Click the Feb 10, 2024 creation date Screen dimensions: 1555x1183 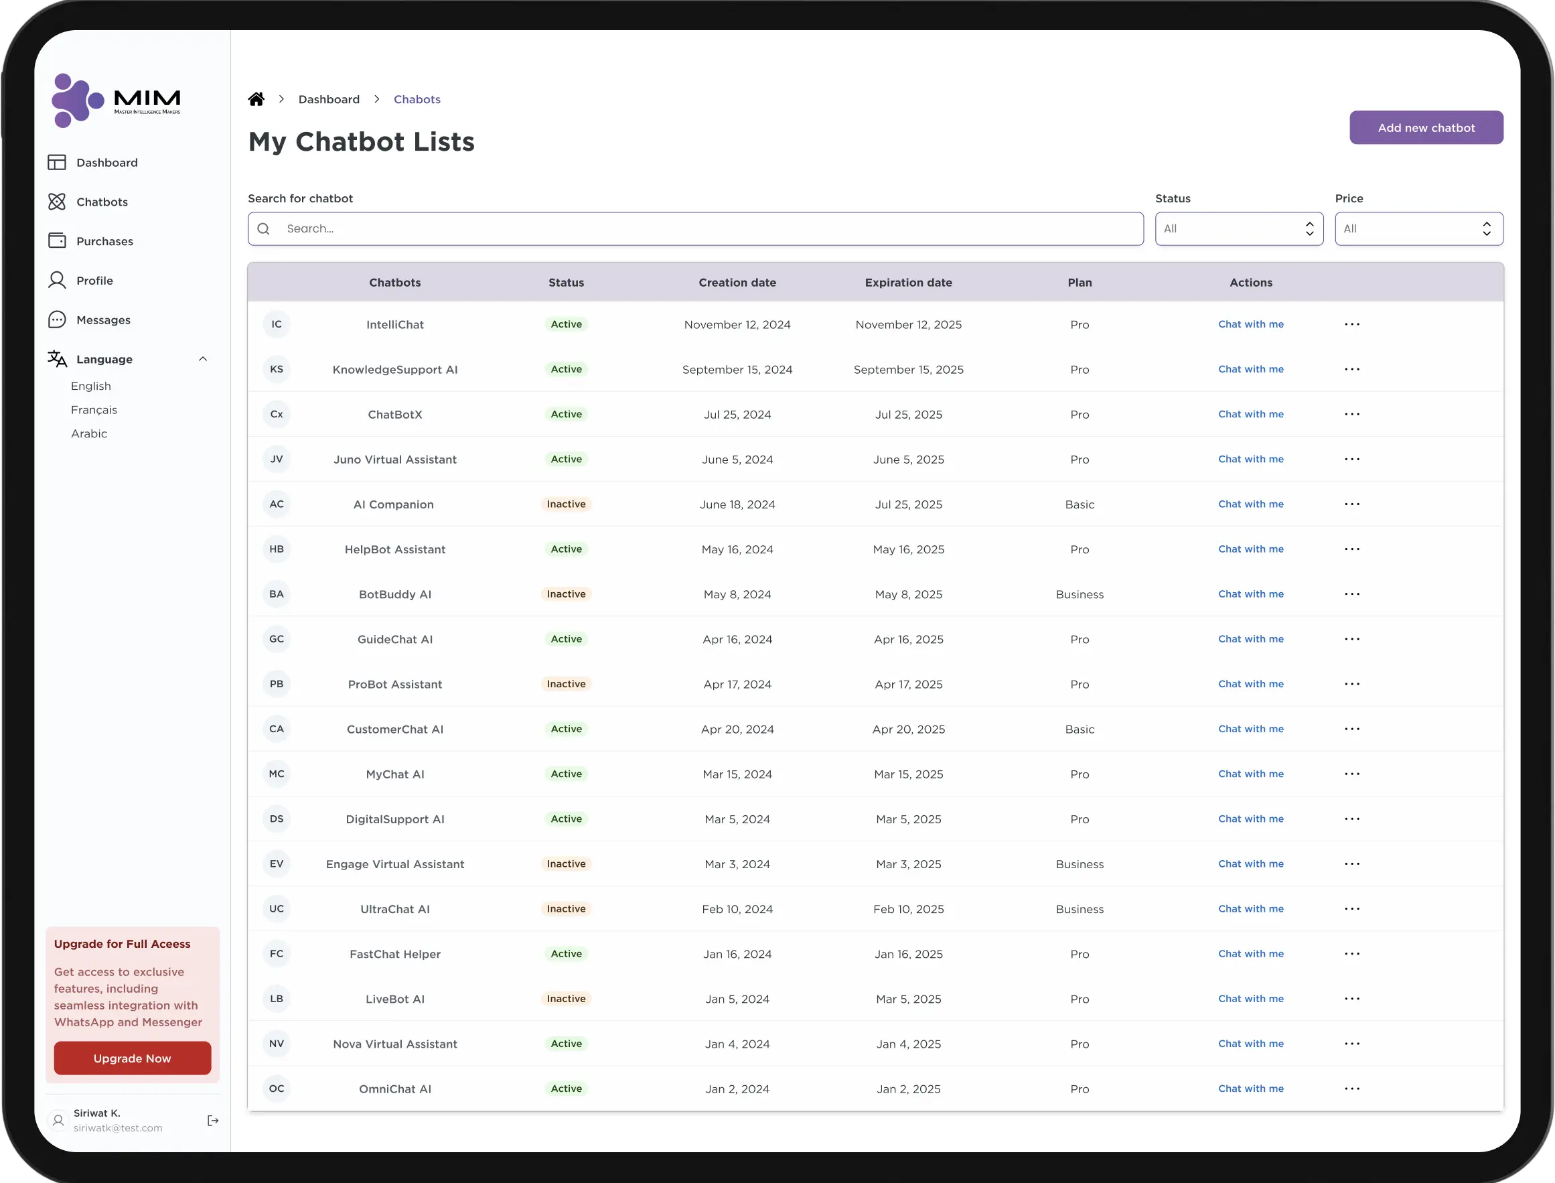tap(737, 909)
